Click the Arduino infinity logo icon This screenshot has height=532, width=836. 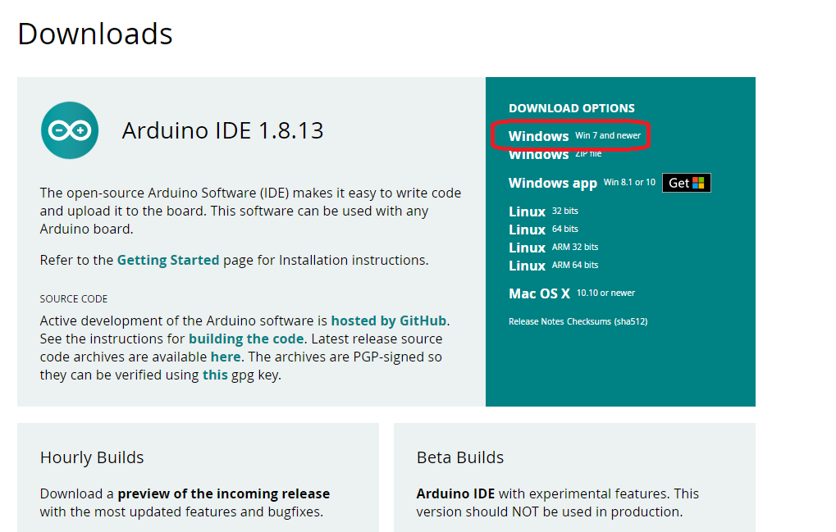(x=70, y=130)
